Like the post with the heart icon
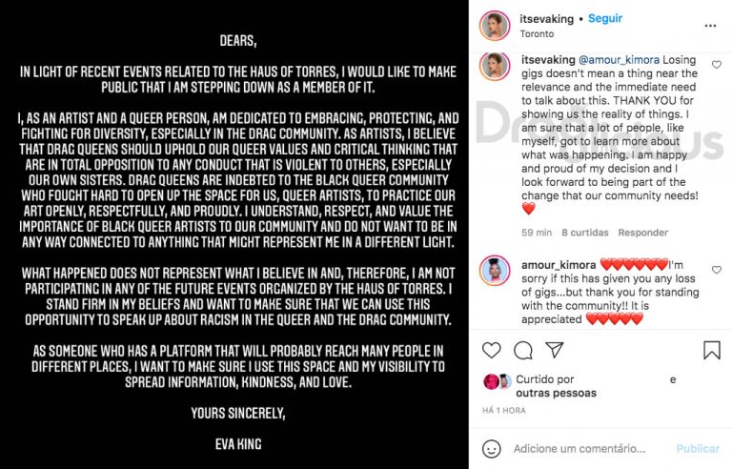Screen dimensions: 732x469 (x=491, y=350)
